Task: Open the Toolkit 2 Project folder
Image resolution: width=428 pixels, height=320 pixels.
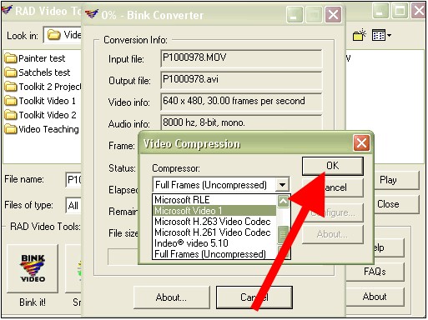Action: 43,87
